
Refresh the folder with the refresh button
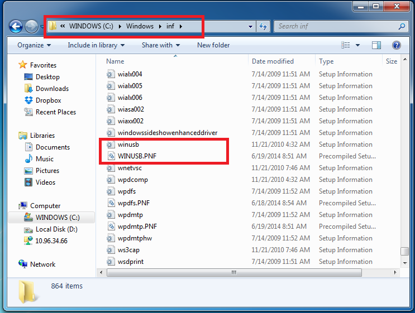tap(263, 26)
